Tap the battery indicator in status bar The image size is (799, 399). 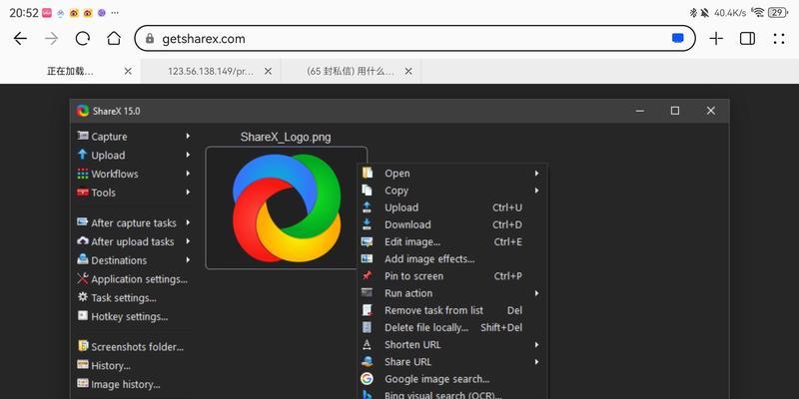coord(778,13)
